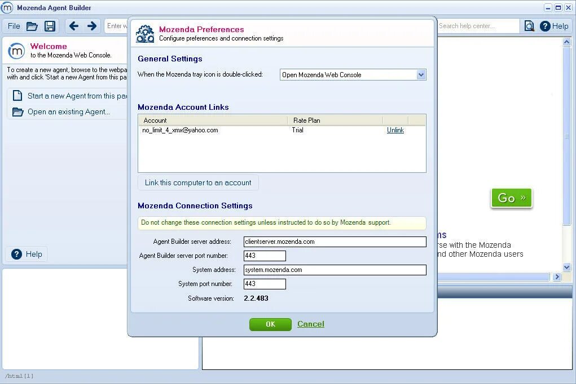Open Help in the top toolbar

(x=554, y=26)
